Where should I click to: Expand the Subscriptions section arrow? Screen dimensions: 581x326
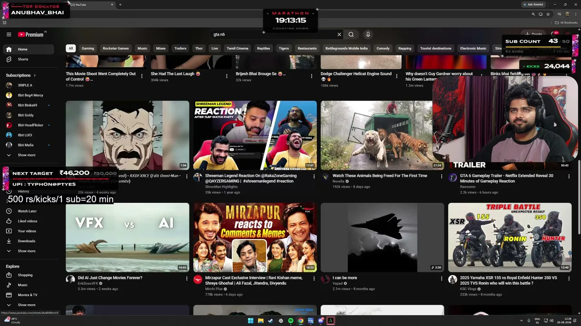tap(34, 75)
